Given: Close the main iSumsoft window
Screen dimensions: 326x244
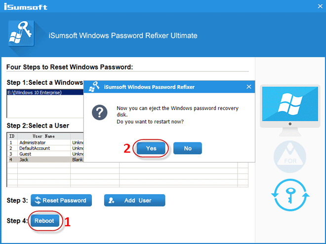Looking at the screenshot, I should [320, 6].
